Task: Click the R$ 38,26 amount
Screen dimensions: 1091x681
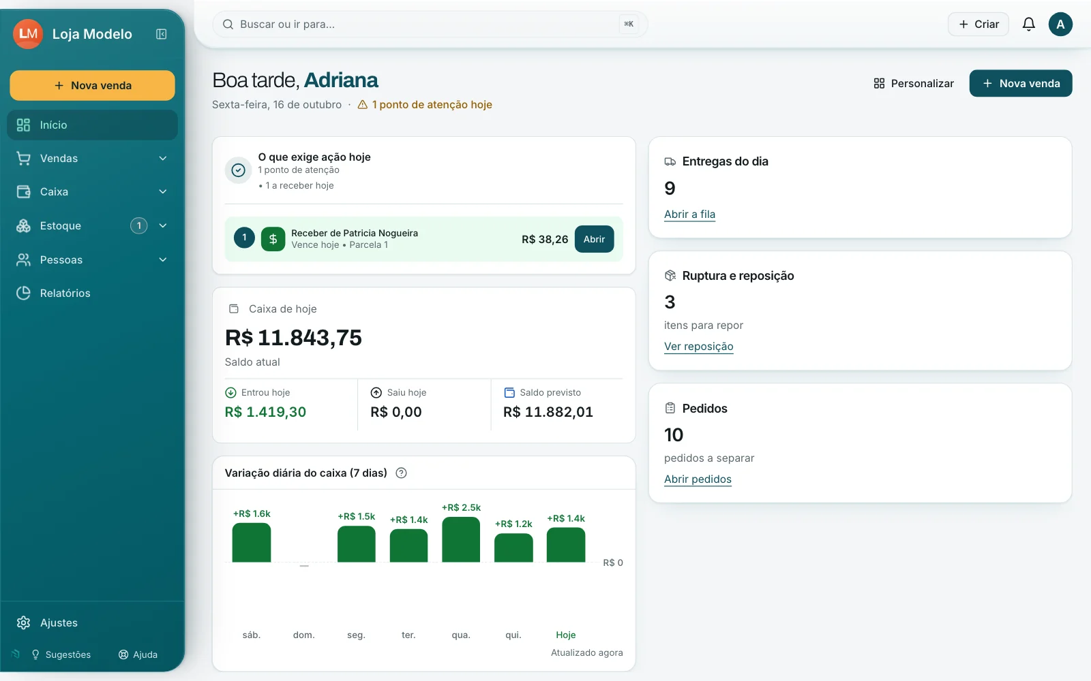Action: tap(545, 240)
